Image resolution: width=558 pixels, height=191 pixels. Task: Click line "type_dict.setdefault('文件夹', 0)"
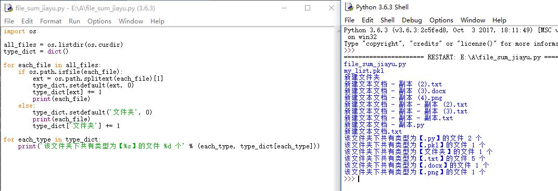93,112
